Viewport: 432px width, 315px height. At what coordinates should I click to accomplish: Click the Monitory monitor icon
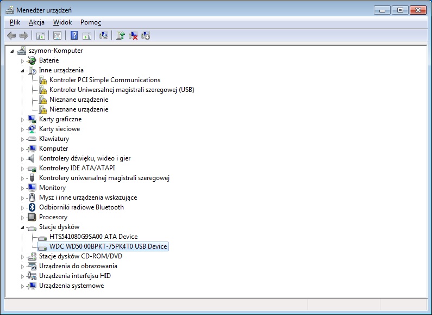coord(32,188)
